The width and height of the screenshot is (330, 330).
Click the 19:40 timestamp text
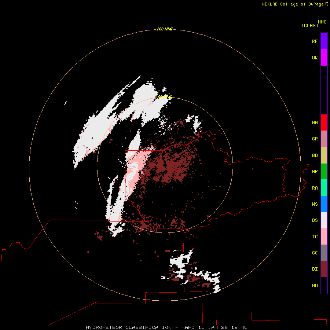click(239, 327)
